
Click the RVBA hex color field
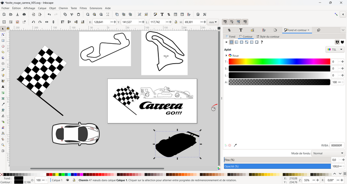[x=337, y=145]
